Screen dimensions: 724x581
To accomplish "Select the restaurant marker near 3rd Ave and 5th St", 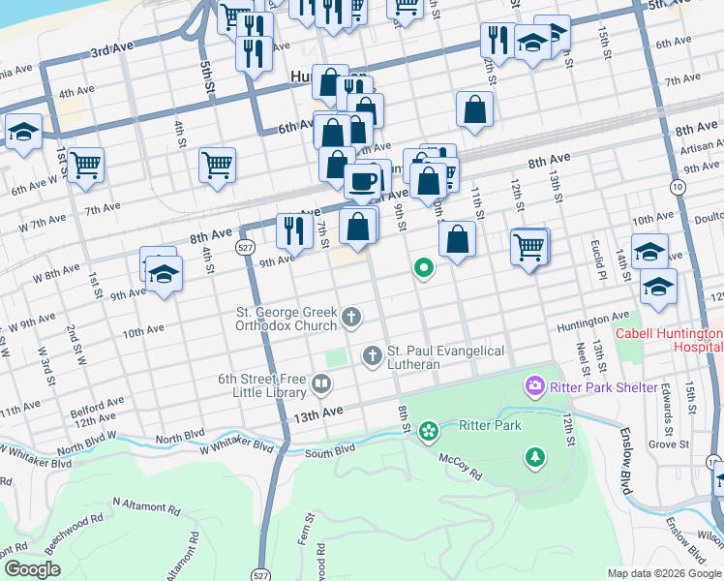I will pyautogui.click(x=254, y=56).
